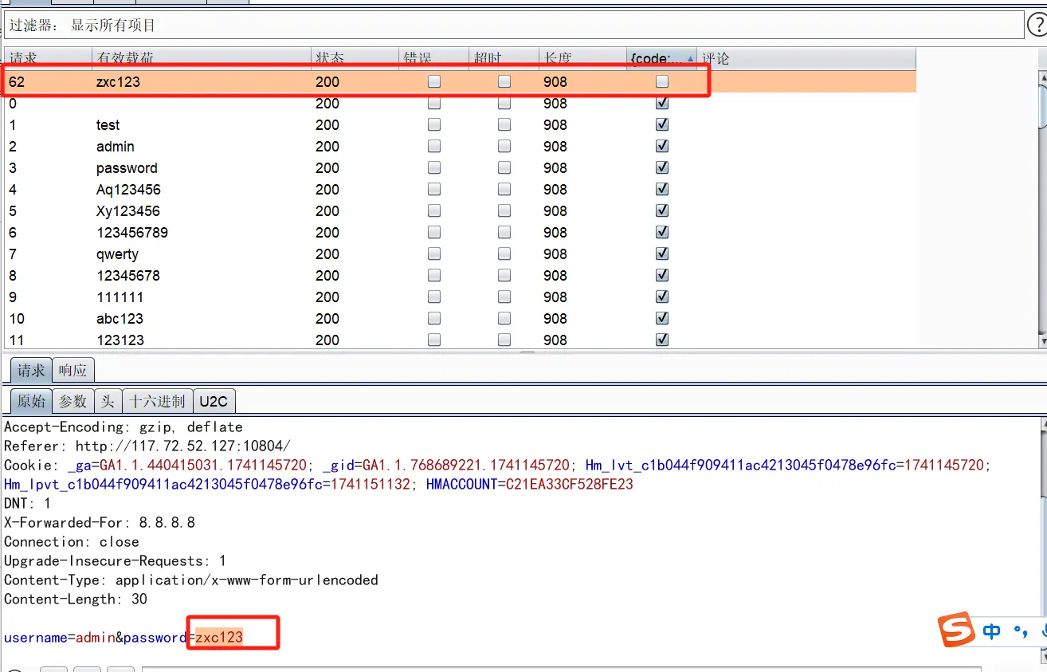Toggle the Sogou punctuation mode icon
The width and height of the screenshot is (1047, 672).
click(x=1020, y=632)
